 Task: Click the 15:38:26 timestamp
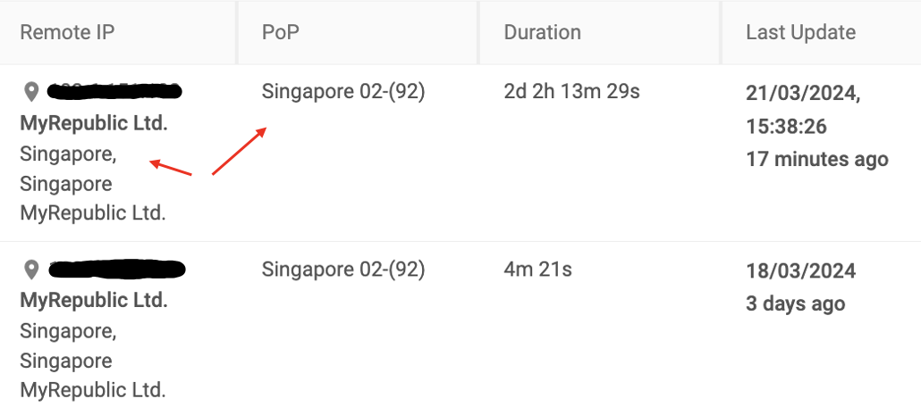786,126
